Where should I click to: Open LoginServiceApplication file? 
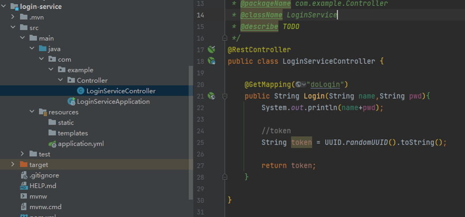113,101
